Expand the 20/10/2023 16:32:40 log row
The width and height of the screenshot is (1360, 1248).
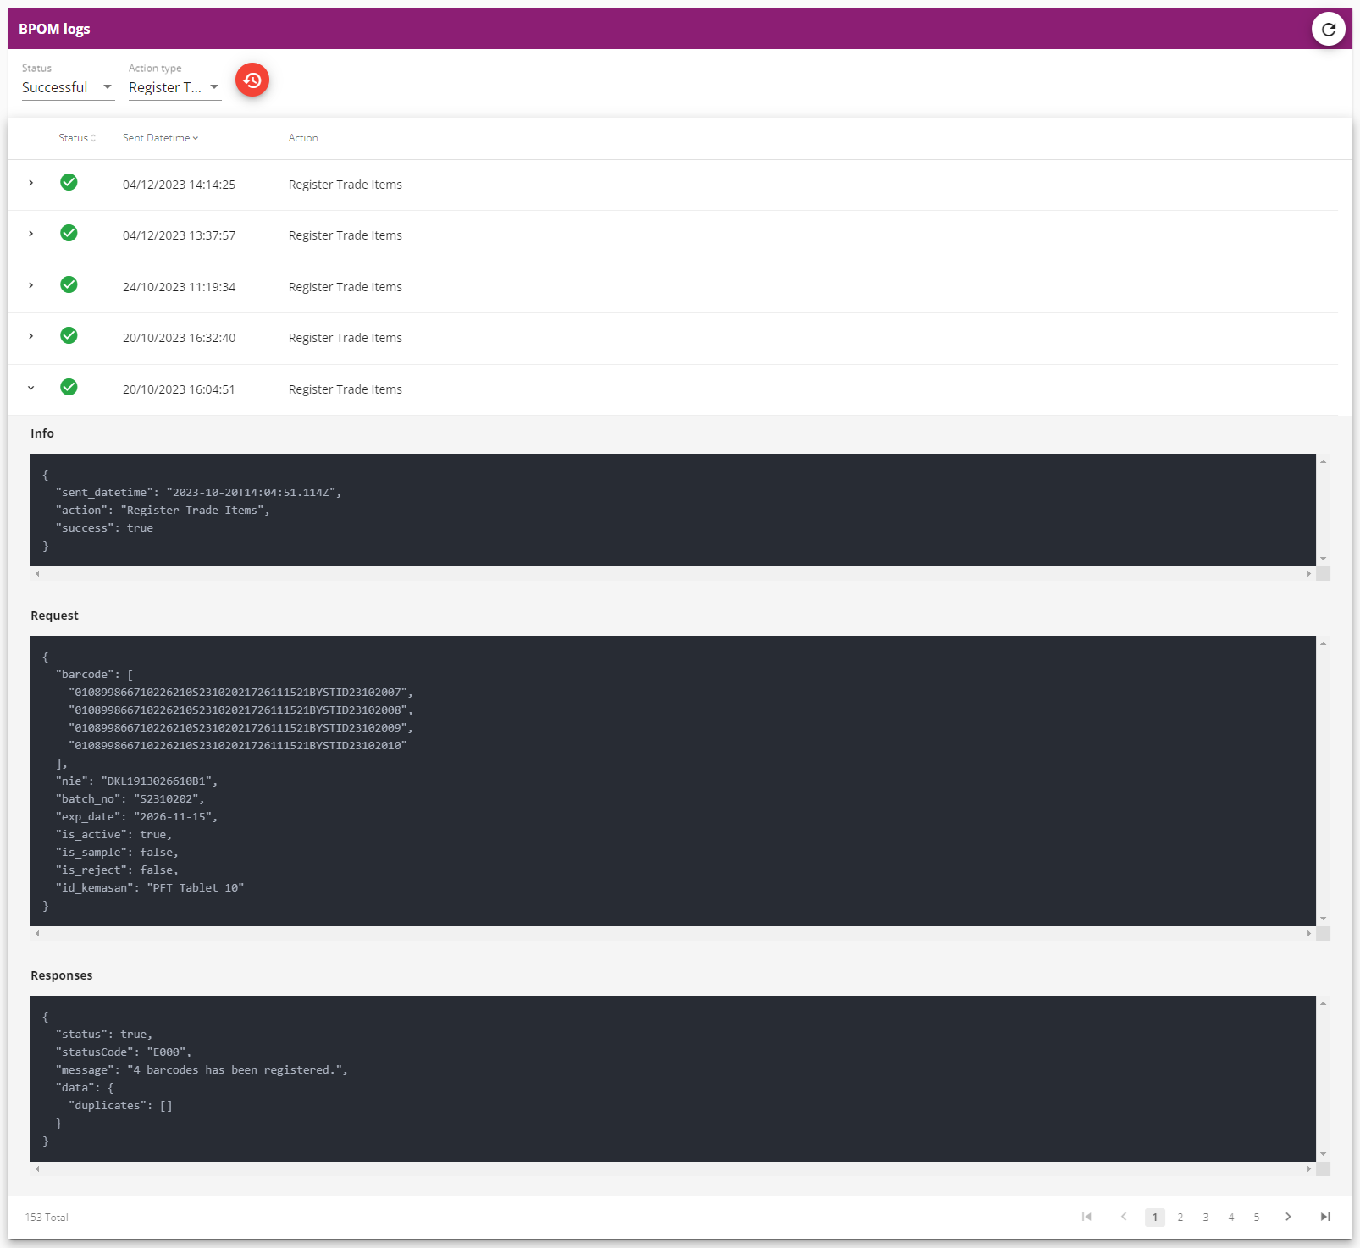(31, 336)
